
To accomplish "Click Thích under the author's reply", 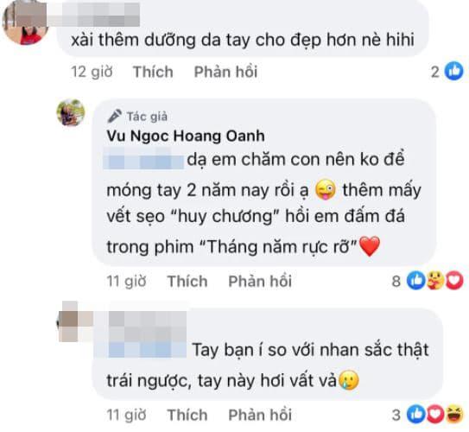I will [187, 281].
